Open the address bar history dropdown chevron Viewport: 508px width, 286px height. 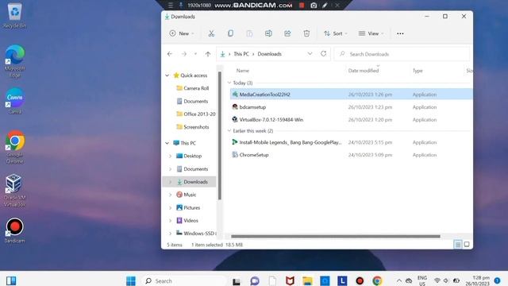(310, 54)
